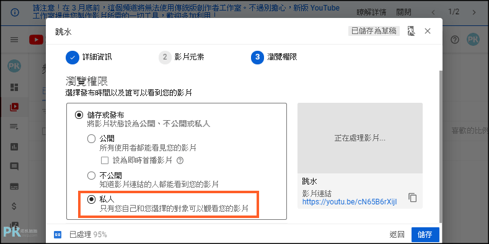Click the dialog's vertical scrollbar
Screen dimensions: 489x244
click(441, 147)
